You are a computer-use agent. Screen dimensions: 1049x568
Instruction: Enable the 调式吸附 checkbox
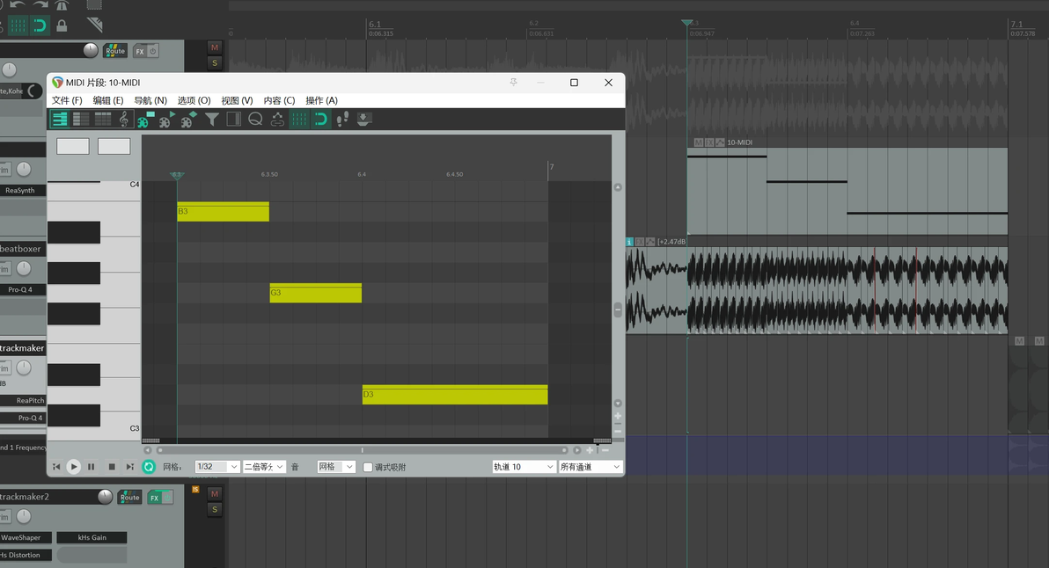[368, 467]
